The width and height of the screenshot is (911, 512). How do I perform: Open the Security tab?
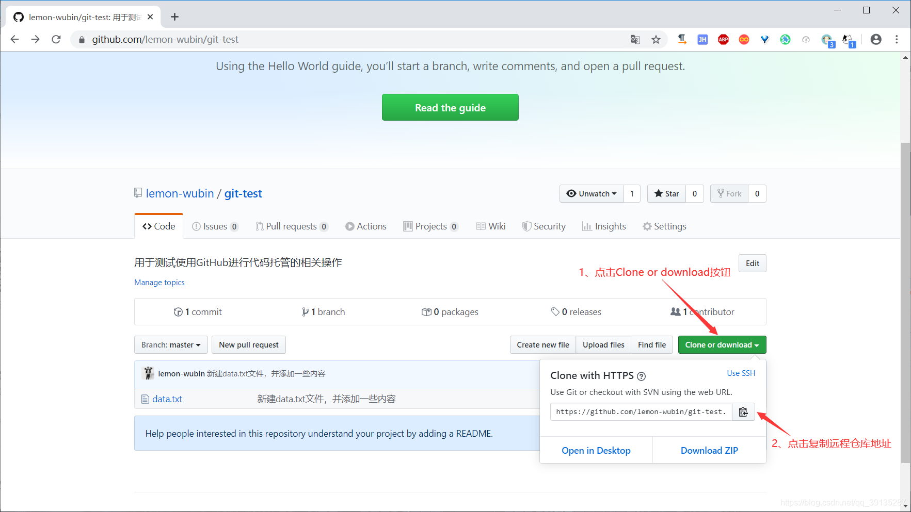[x=544, y=226]
